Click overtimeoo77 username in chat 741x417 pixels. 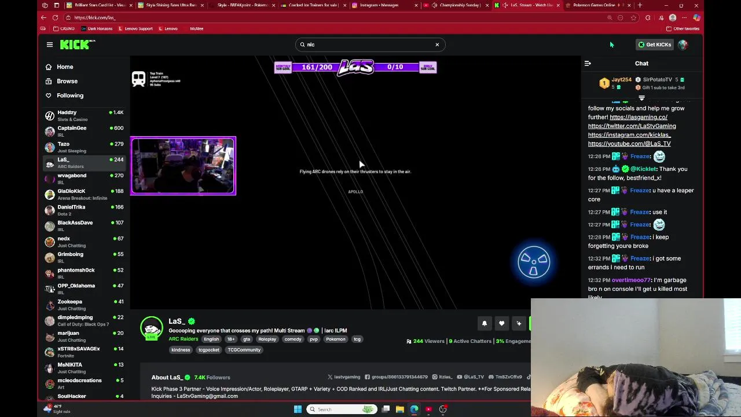pyautogui.click(x=631, y=280)
